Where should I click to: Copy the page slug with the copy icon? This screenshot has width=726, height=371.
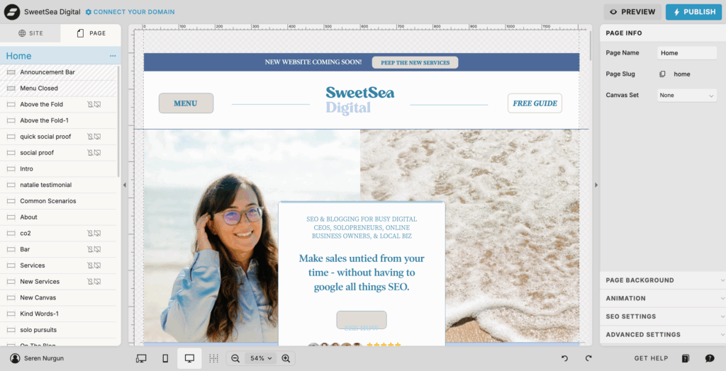click(x=662, y=74)
